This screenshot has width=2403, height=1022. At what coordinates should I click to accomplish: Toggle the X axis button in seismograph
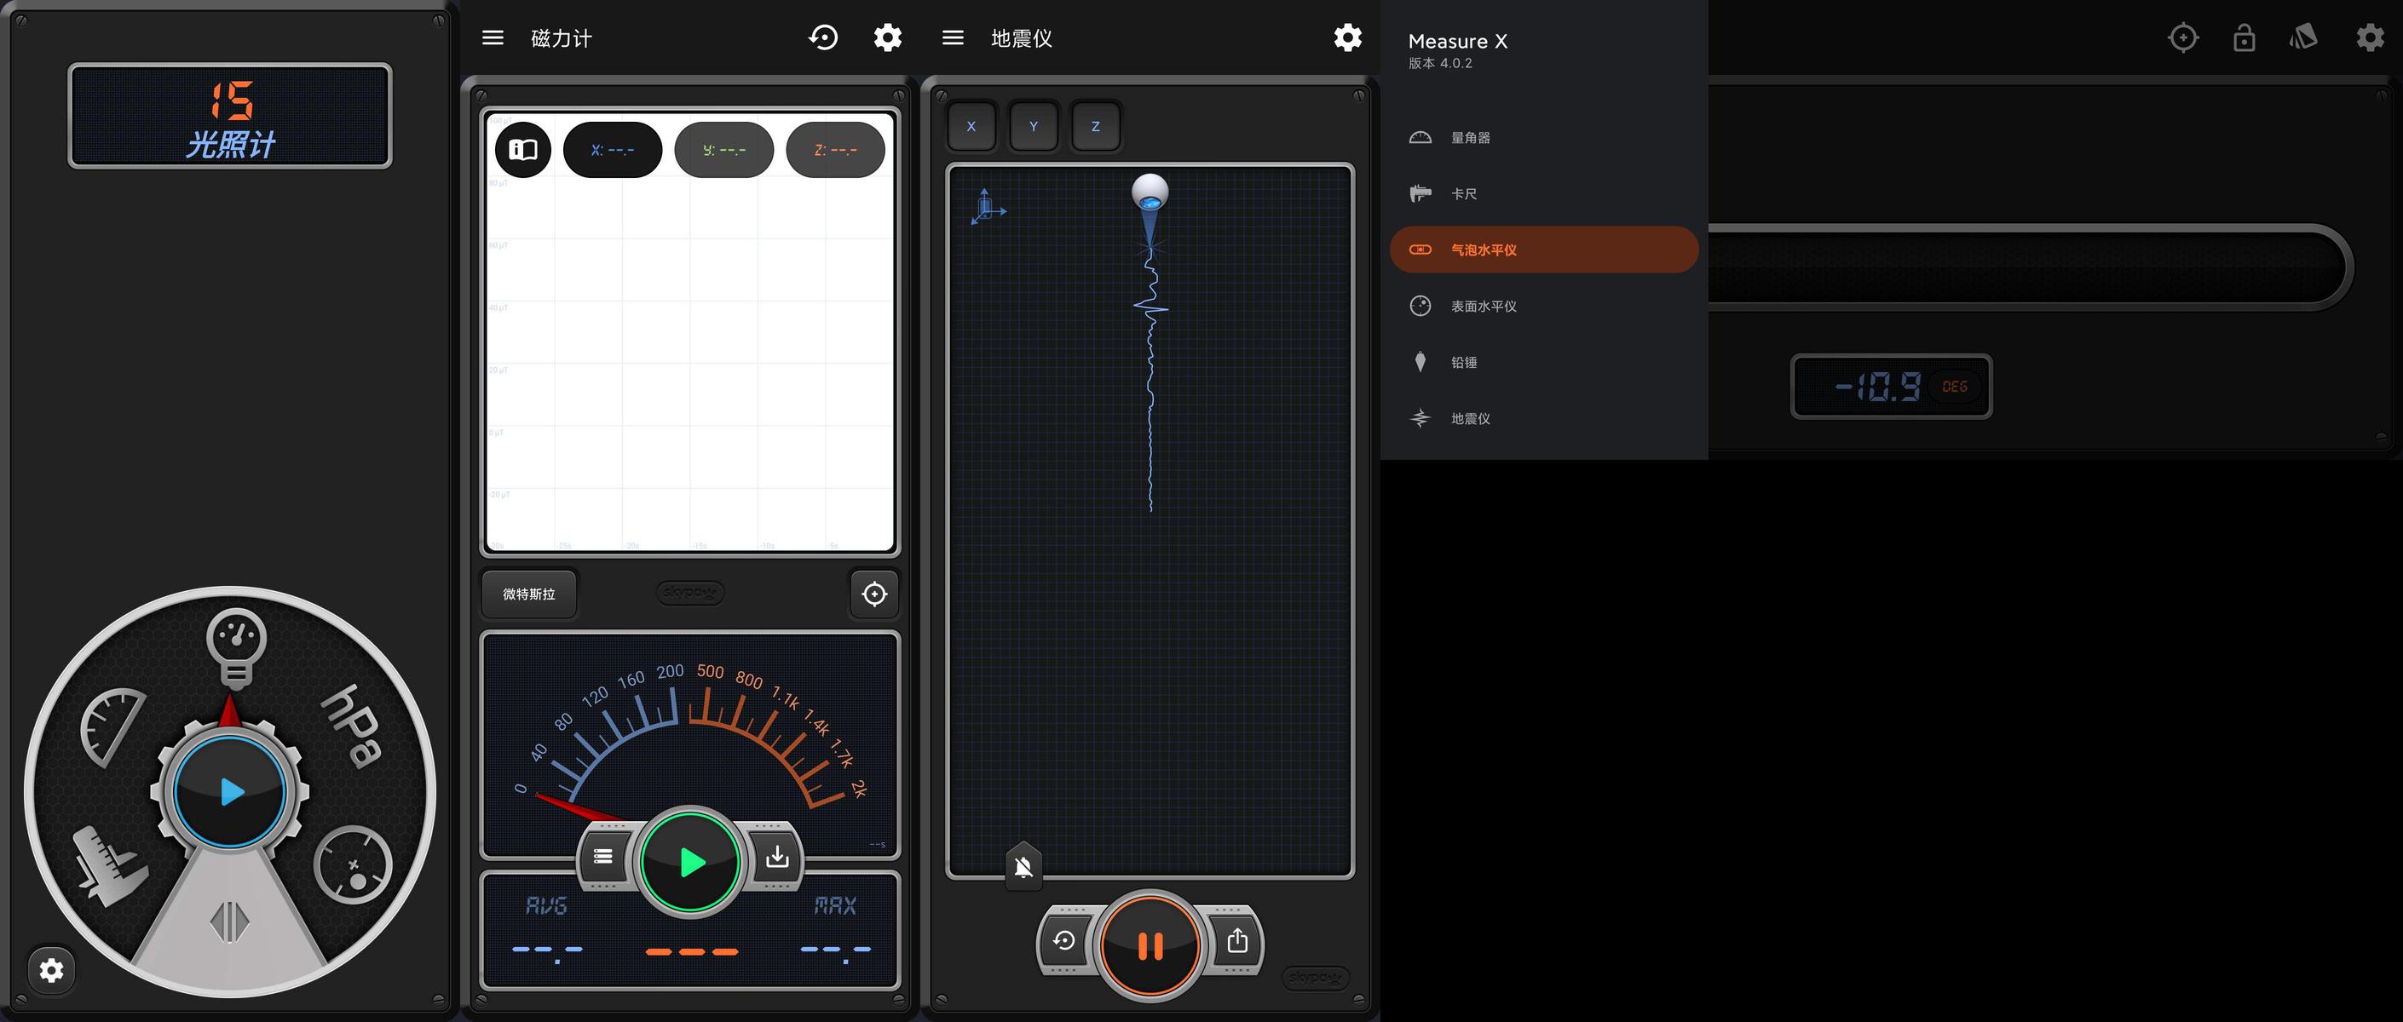click(971, 126)
